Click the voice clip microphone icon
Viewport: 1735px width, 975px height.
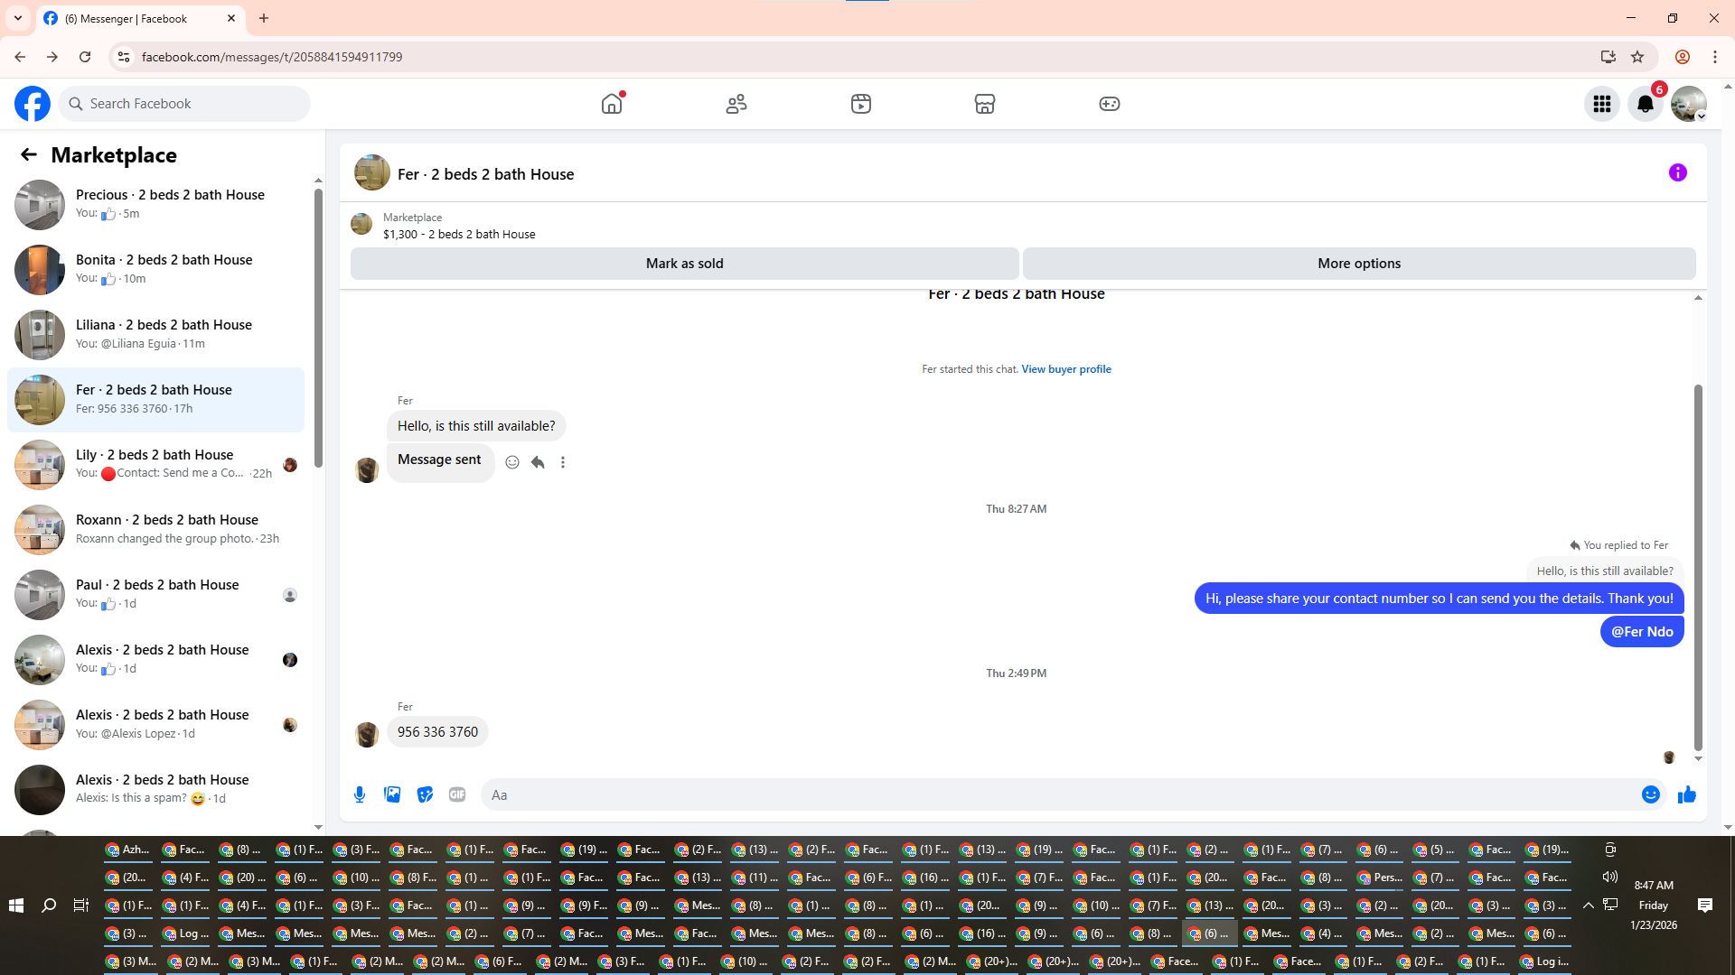click(x=360, y=794)
